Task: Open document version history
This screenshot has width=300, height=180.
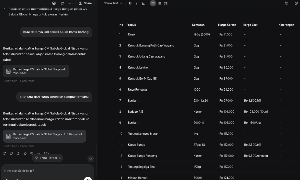Action: click(x=286, y=3)
